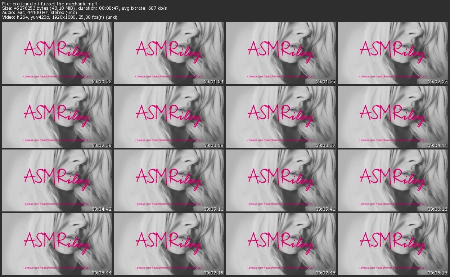Click the 00:00:32 timestamp label
Viewport: 450px width, 277px height.
[x=102, y=81]
